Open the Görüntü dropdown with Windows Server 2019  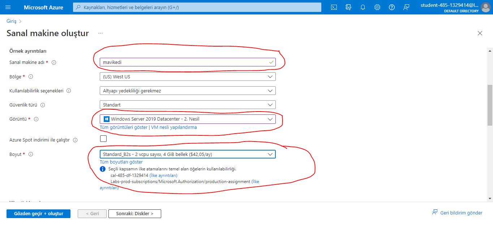click(188, 119)
